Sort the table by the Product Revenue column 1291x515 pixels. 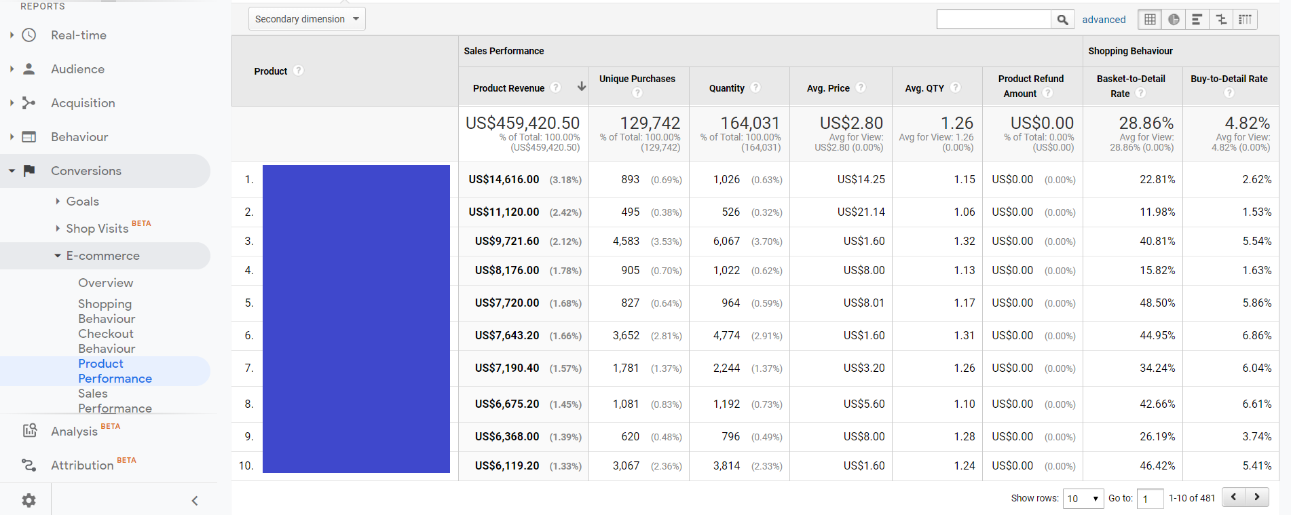point(508,88)
